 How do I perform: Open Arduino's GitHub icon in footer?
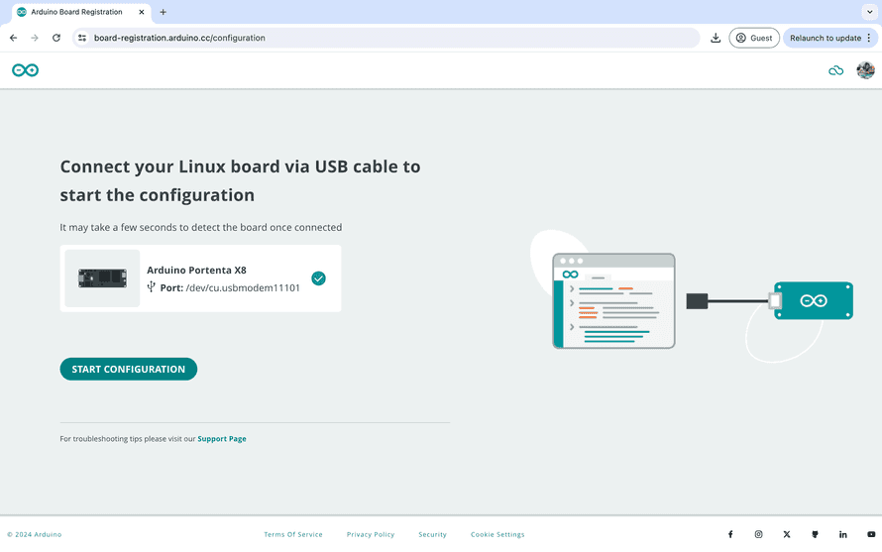coord(815,534)
